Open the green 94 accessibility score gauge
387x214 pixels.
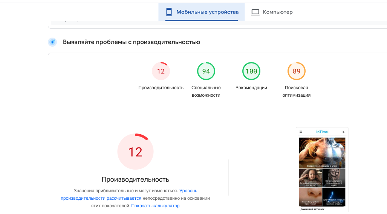coord(206,71)
